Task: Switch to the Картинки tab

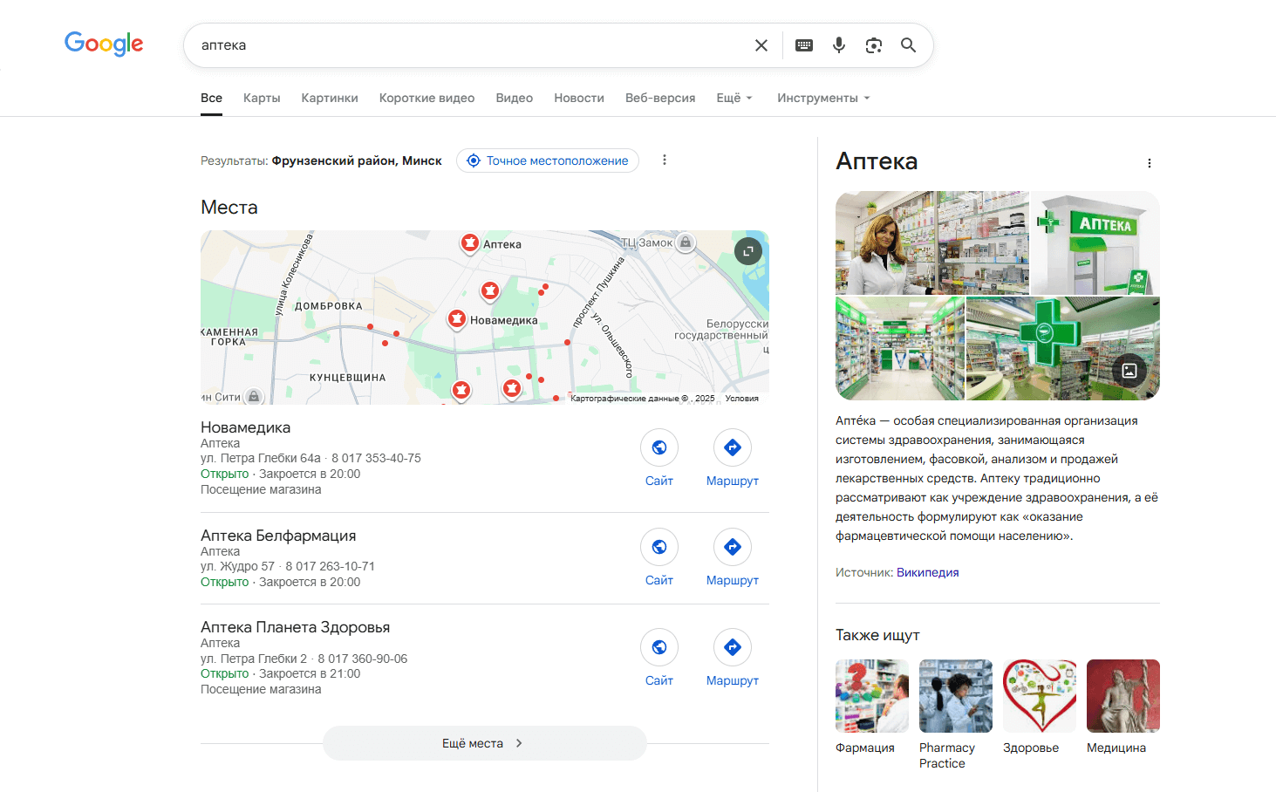Action: pos(330,98)
